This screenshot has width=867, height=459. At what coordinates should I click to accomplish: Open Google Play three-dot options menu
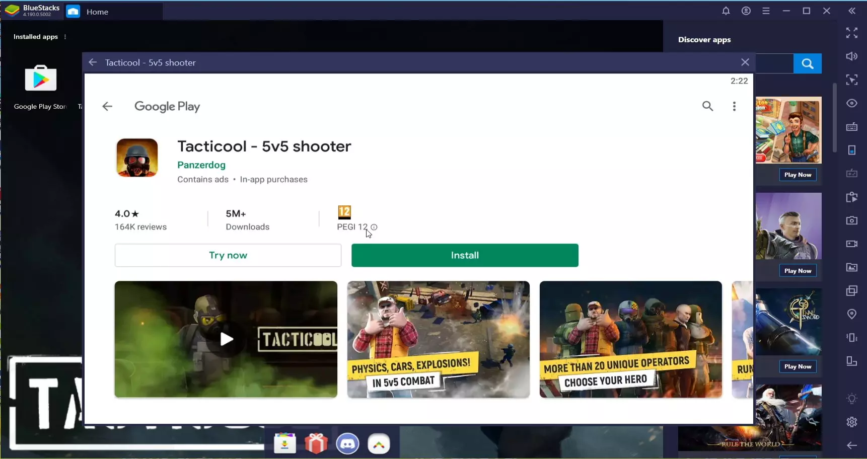click(x=734, y=106)
